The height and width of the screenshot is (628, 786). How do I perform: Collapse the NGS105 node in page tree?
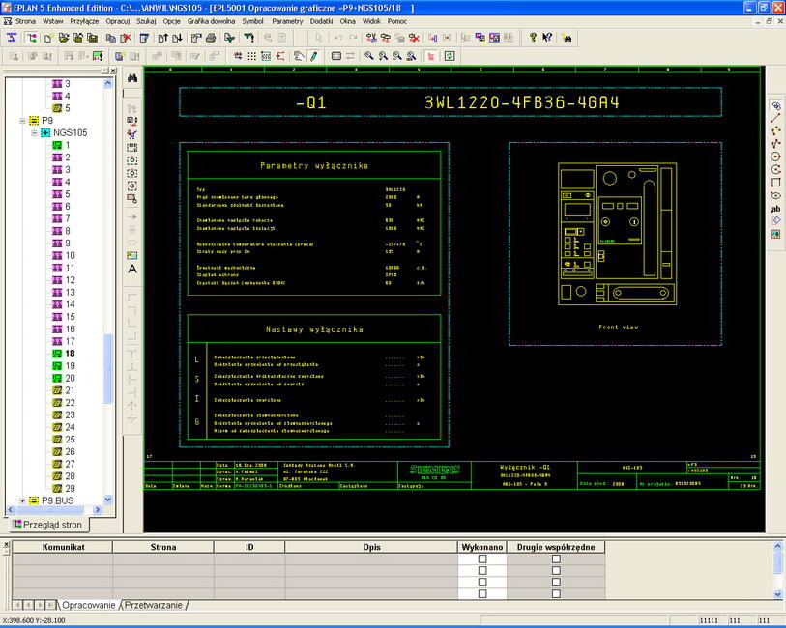[34, 132]
